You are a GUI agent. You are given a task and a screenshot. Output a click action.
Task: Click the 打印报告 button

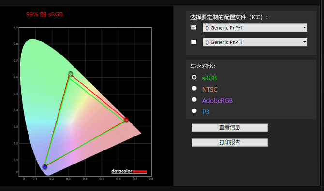[230, 143]
